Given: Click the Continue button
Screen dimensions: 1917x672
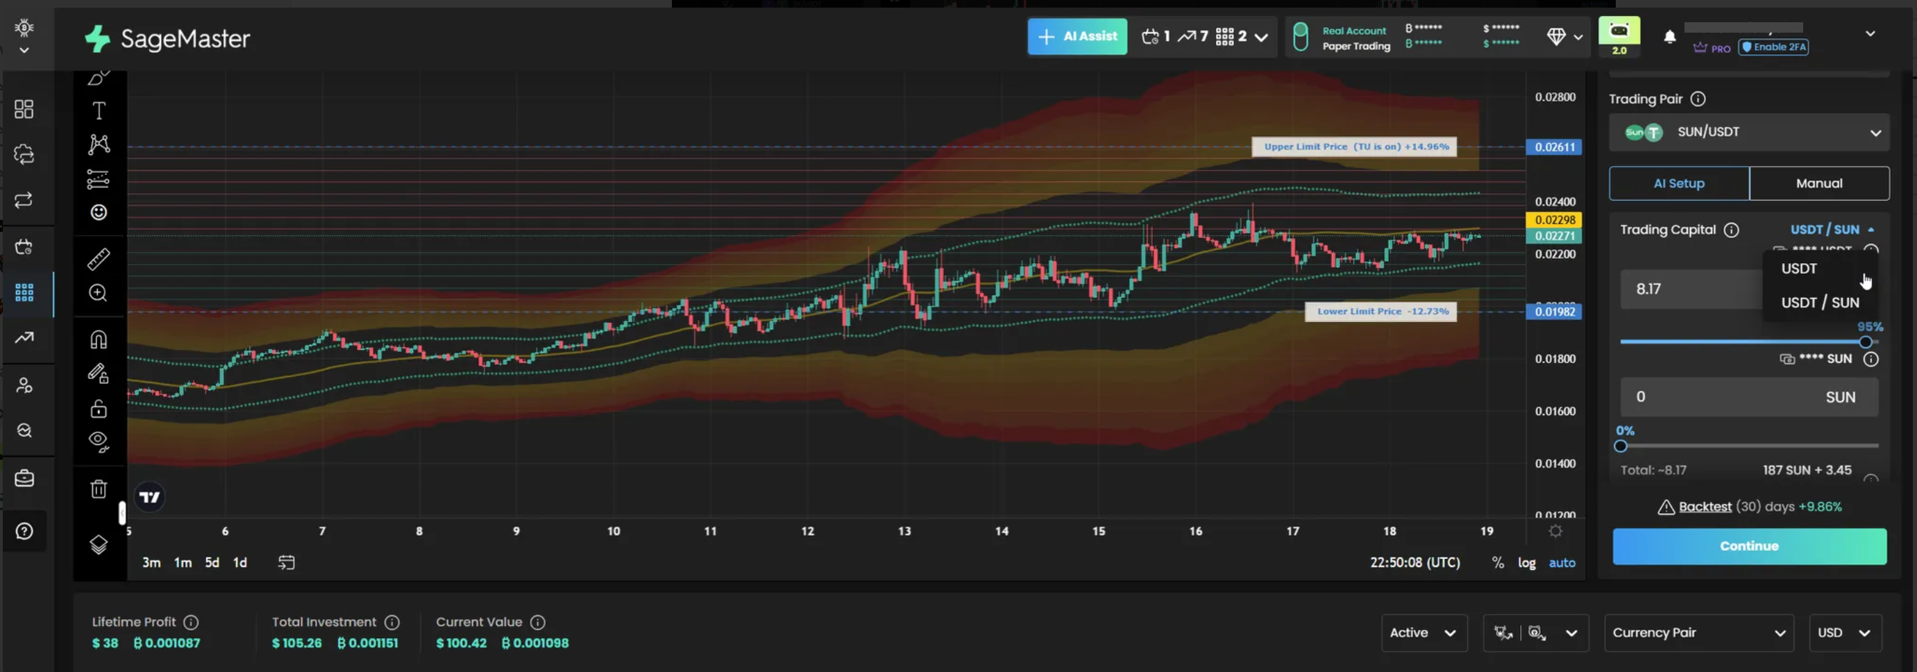Looking at the screenshot, I should (x=1749, y=546).
